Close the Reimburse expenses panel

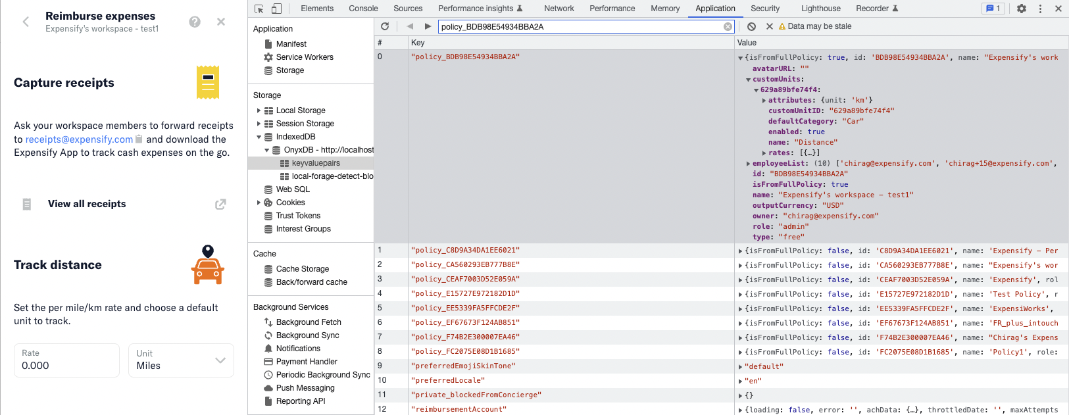click(x=221, y=22)
